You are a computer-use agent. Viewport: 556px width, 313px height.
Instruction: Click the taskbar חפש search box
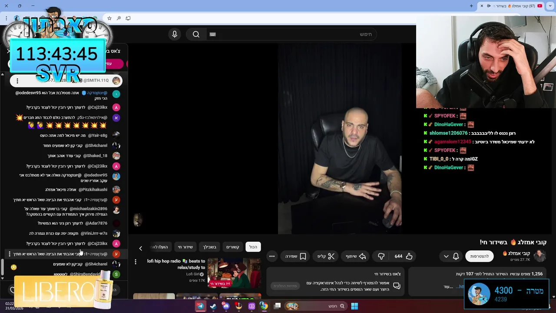coord(316,306)
